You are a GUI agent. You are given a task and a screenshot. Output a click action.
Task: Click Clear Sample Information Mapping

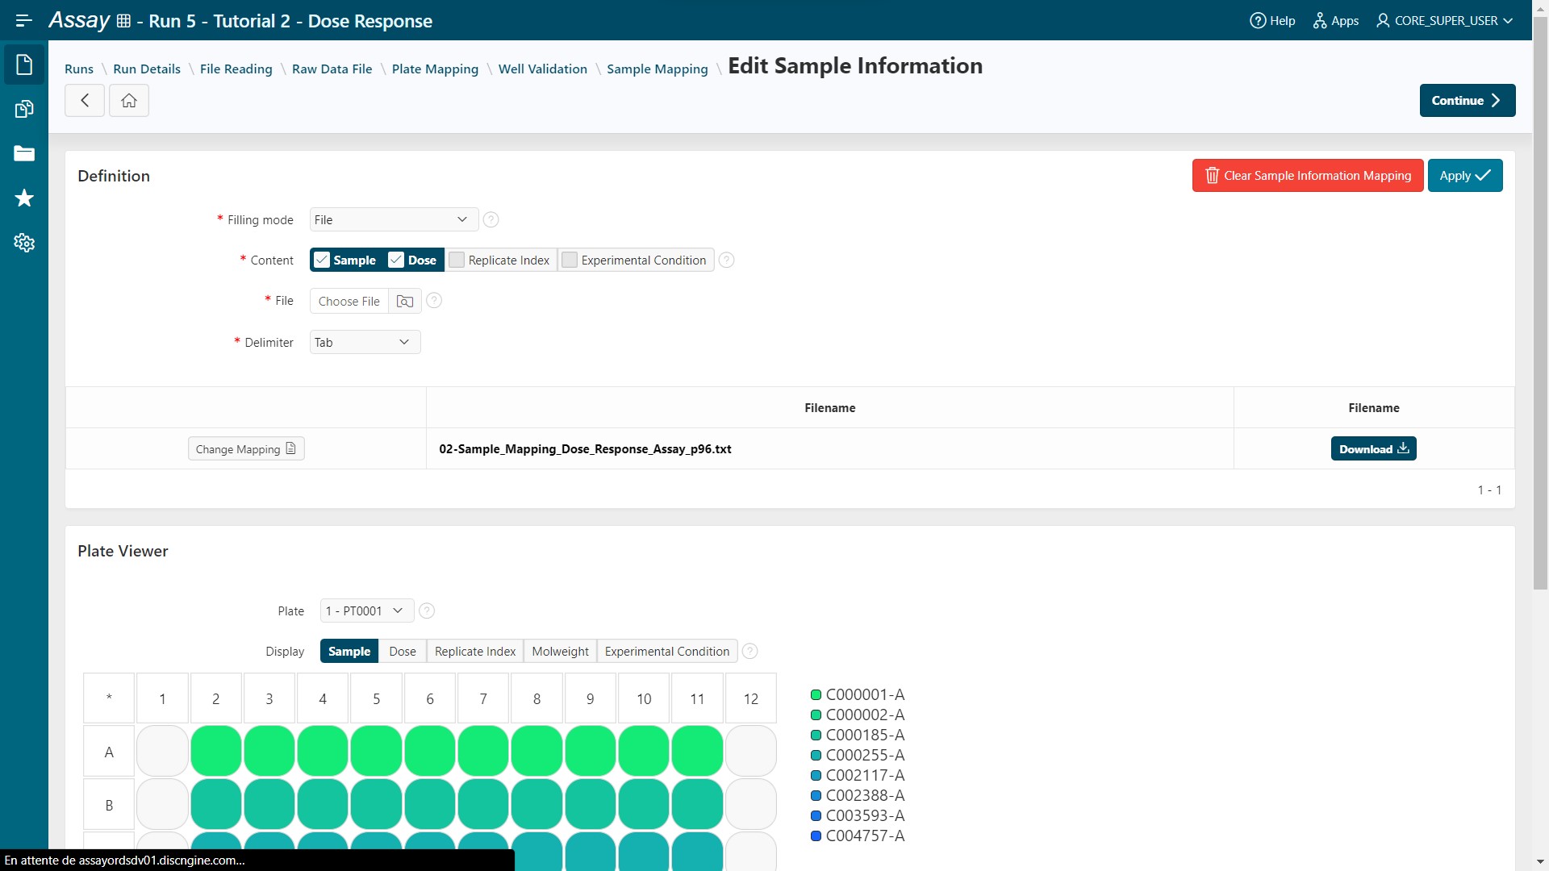[1308, 175]
